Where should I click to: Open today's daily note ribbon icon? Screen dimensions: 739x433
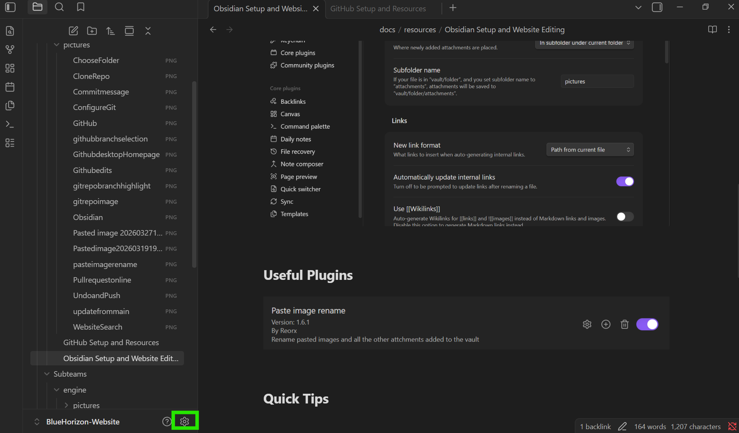10,87
